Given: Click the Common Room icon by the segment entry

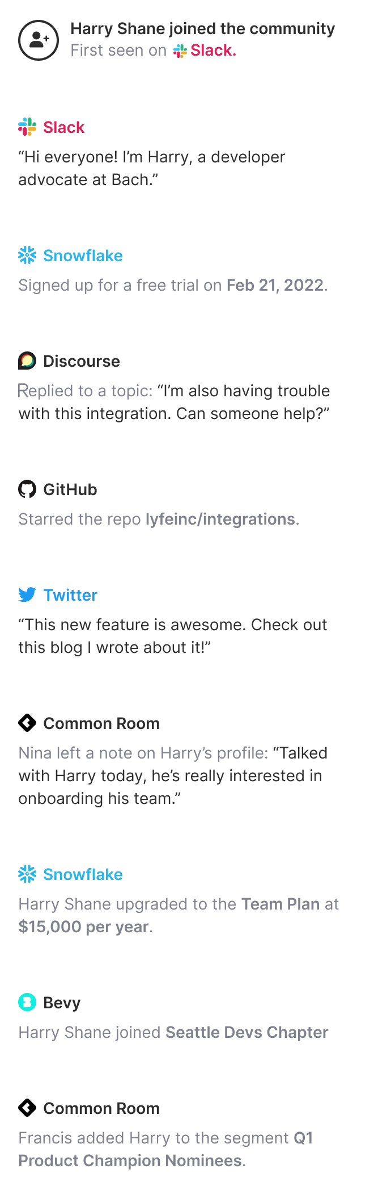Looking at the screenshot, I should 27,1108.
